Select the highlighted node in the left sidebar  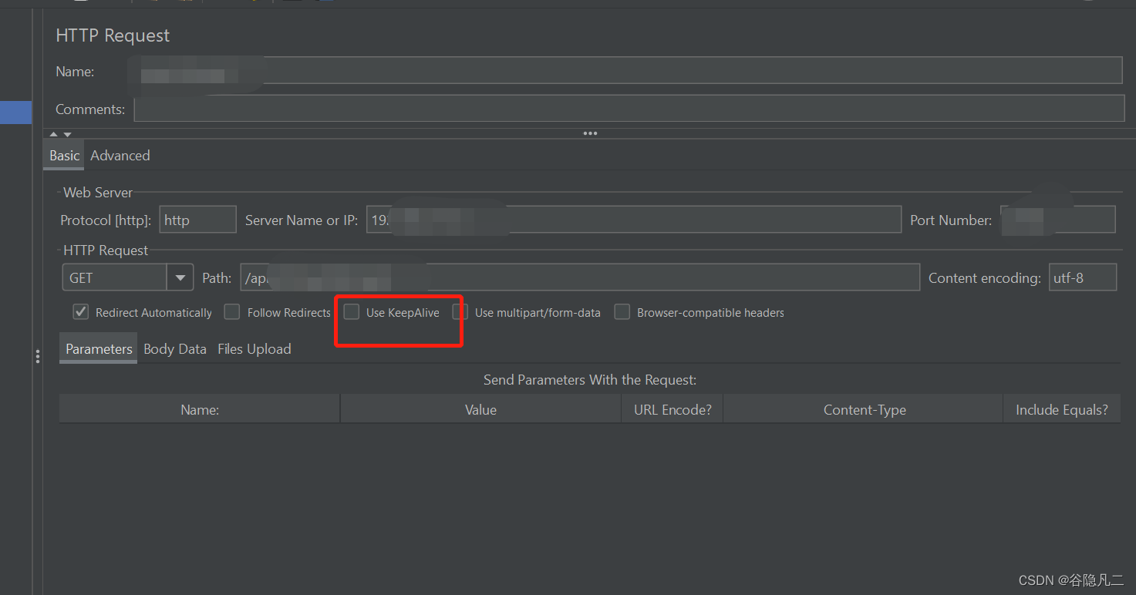pyautogui.click(x=15, y=113)
